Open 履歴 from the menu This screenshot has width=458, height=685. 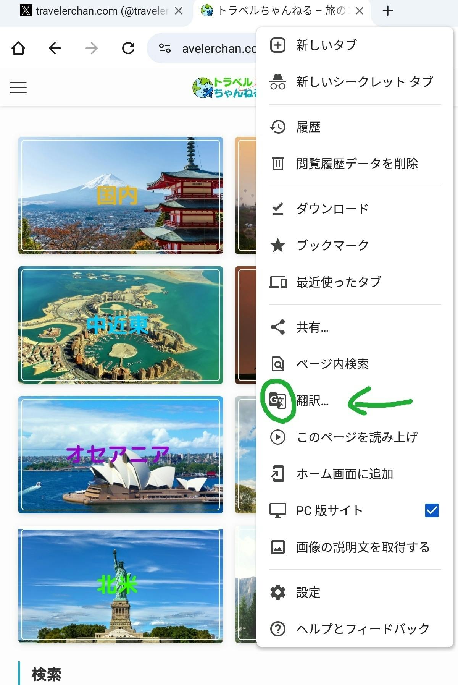pos(355,127)
